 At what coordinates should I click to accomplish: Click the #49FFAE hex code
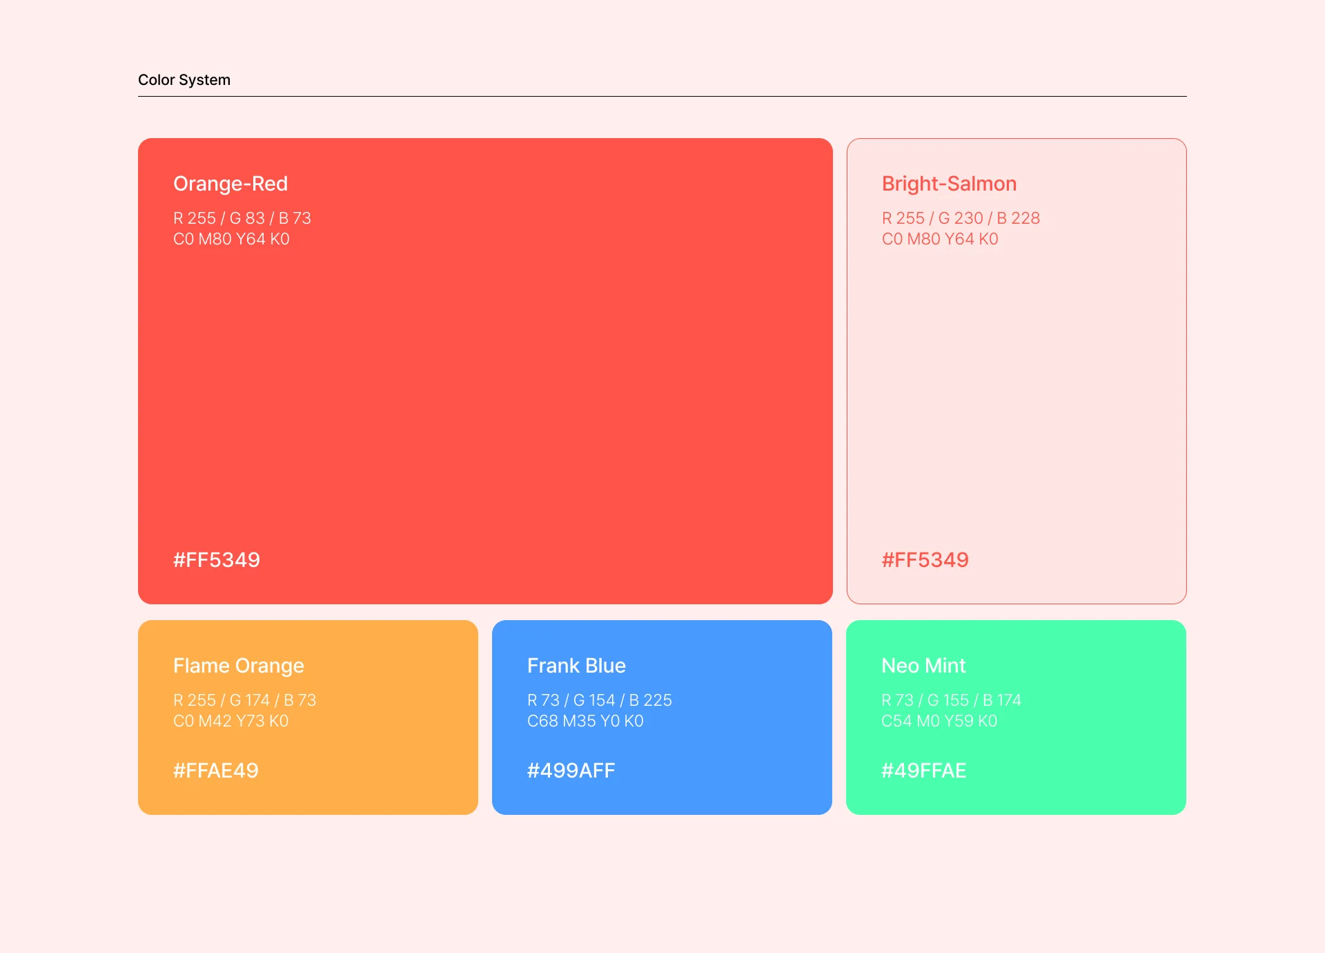click(924, 771)
